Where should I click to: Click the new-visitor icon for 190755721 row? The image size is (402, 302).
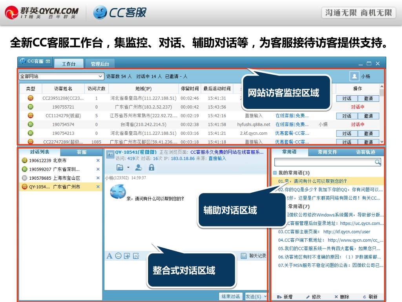click(x=31, y=107)
